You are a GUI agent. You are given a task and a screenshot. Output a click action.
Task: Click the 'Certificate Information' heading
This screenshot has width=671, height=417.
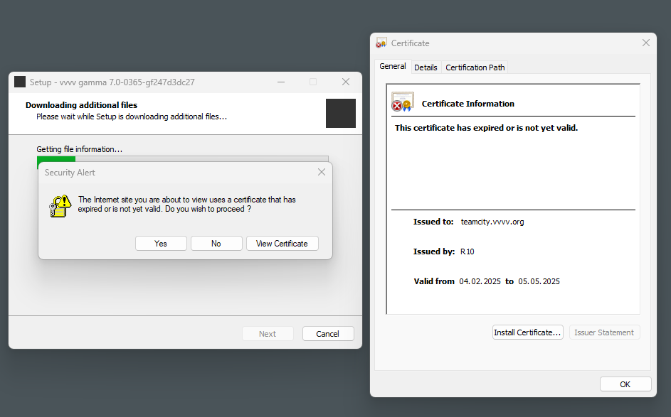point(467,104)
